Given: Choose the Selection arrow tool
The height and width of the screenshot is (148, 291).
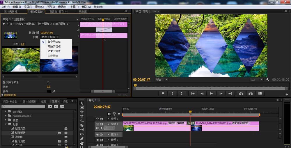Looking at the screenshot, I should click(82, 103).
